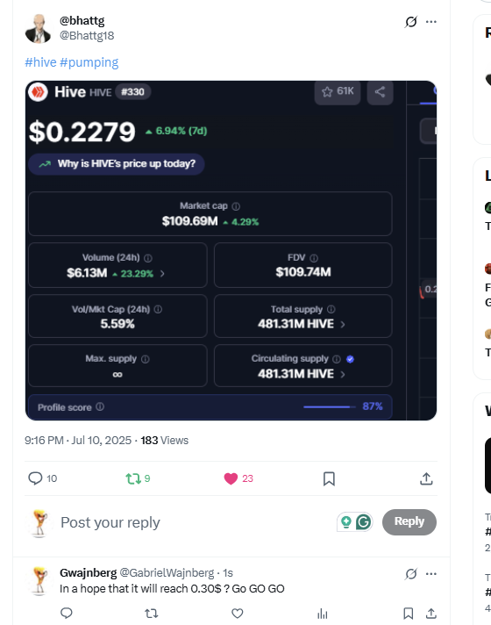The height and width of the screenshot is (625, 491).
Task: Click the green lightbulb extension icon
Action: click(346, 521)
